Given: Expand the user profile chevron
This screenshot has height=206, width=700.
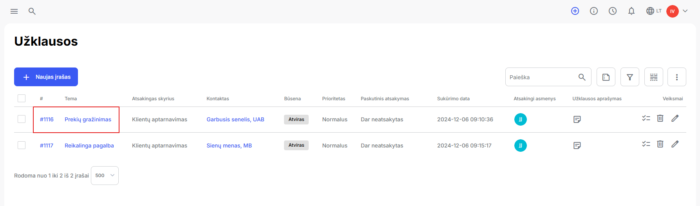Looking at the screenshot, I should pos(685,11).
